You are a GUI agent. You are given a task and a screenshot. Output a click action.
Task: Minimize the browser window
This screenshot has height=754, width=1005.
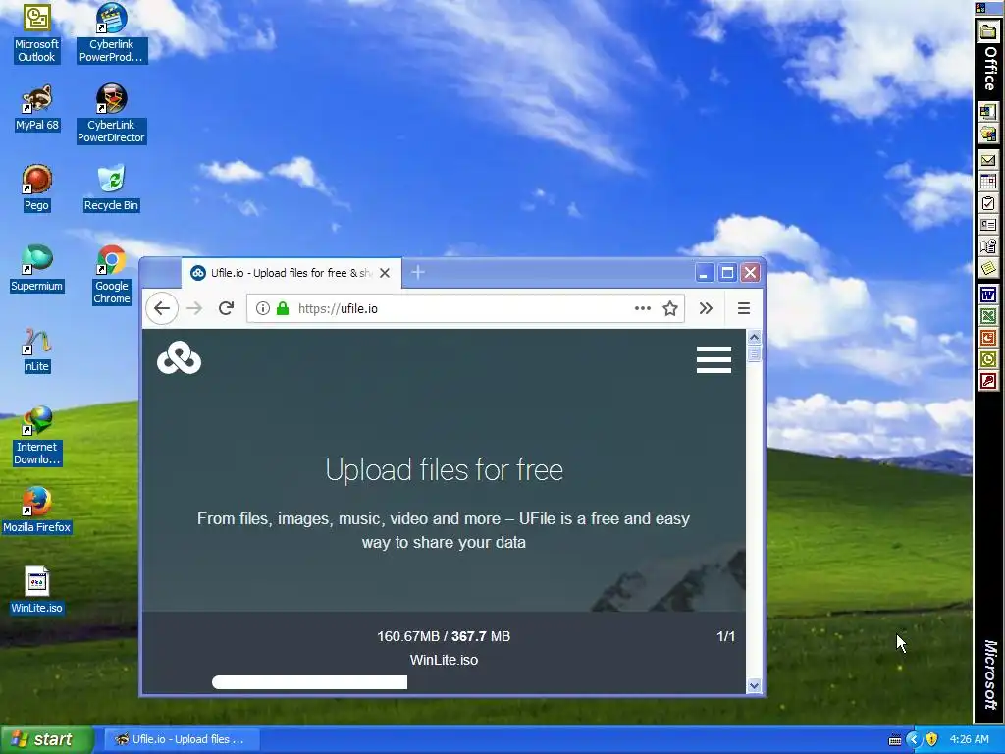[x=704, y=273]
